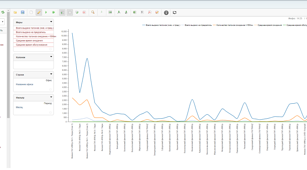The width and height of the screenshot is (307, 170).
Task: Click the faint circle icon in Фильтр panel
Action: click(x=50, y=113)
